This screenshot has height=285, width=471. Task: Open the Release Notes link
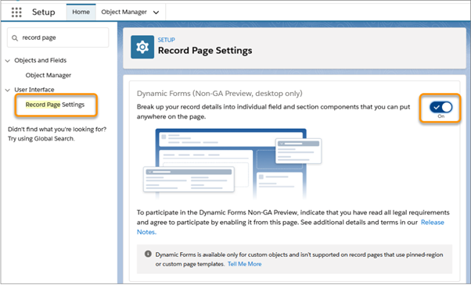tap(432, 223)
